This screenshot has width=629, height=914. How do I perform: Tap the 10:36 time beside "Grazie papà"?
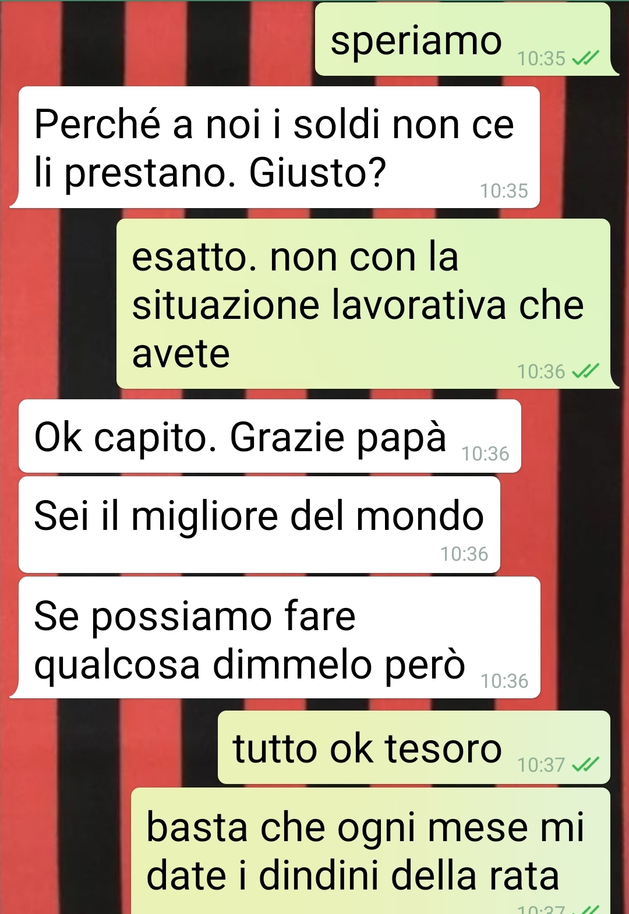(485, 454)
